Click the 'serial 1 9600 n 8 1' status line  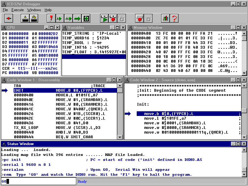pos(26,165)
